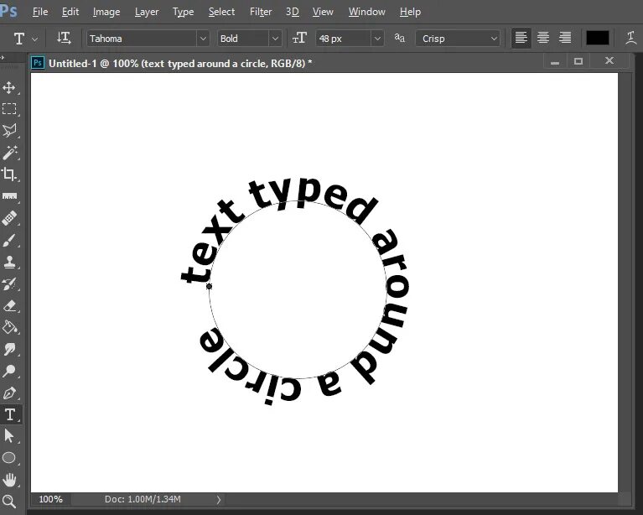
Task: Enable center align text
Action: coord(543,38)
